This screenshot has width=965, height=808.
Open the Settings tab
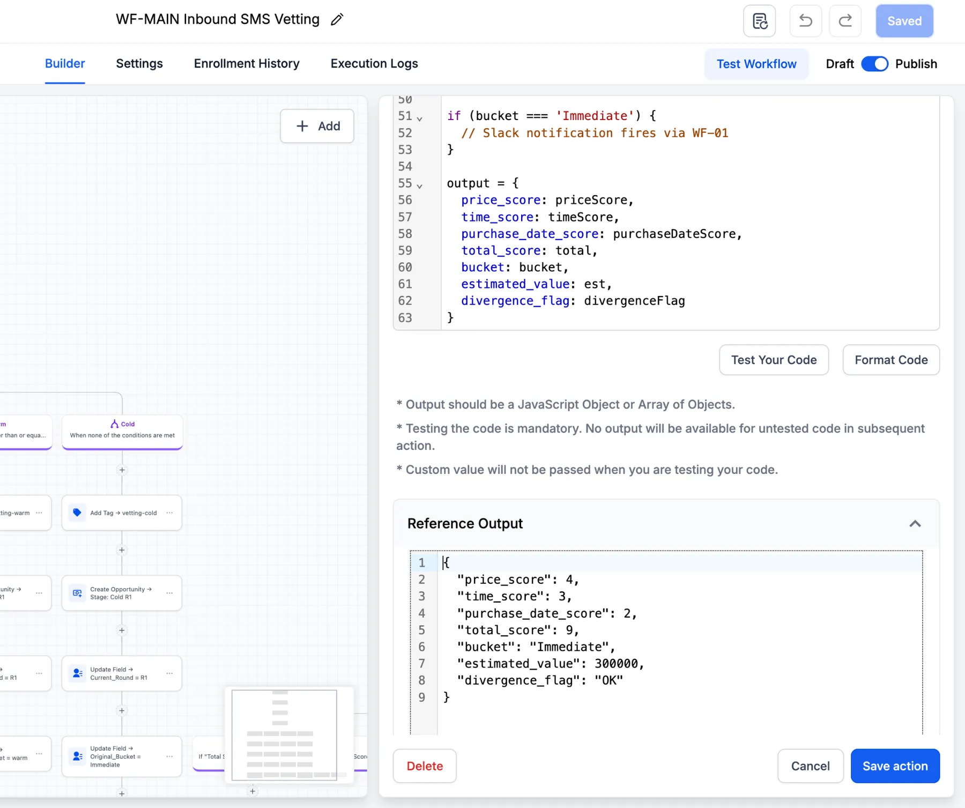tap(139, 63)
